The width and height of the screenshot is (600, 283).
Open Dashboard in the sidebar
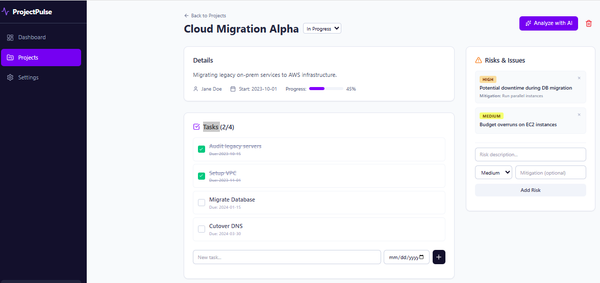point(41,38)
